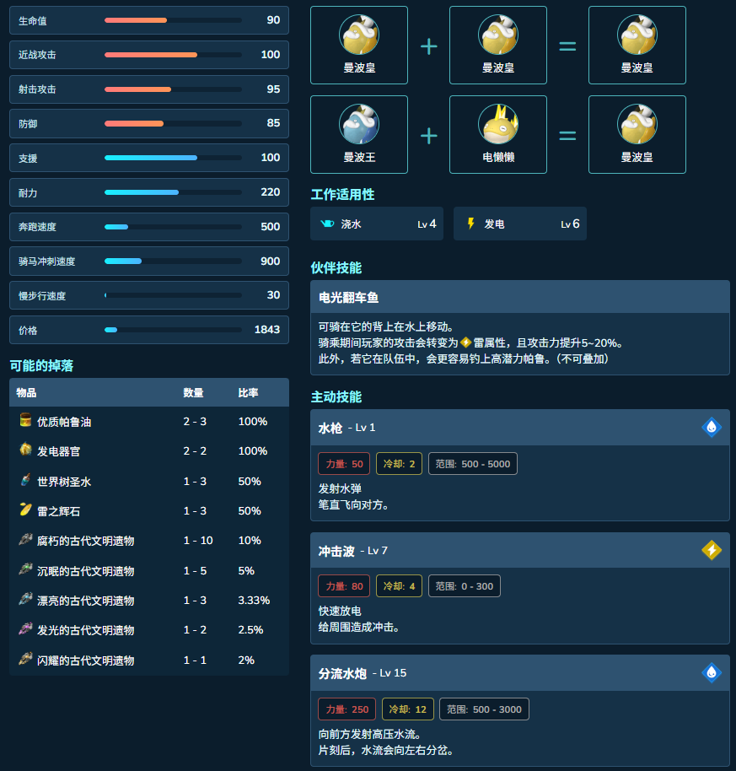Click the 范围: 0 - 300 tag
Screen dimensions: 736x771
465,586
